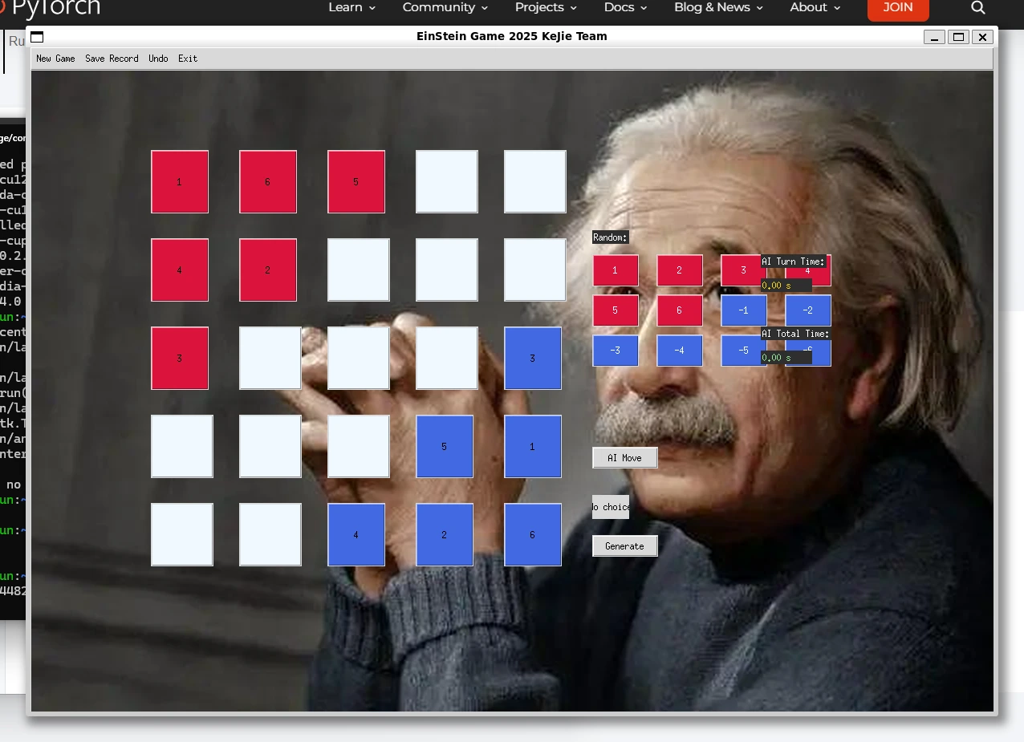The image size is (1024, 742).
Task: Pick red 6 in the Random panel
Action: [x=680, y=310]
